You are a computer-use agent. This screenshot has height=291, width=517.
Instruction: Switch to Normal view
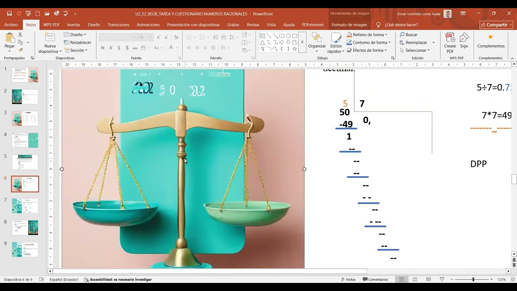[401, 279]
